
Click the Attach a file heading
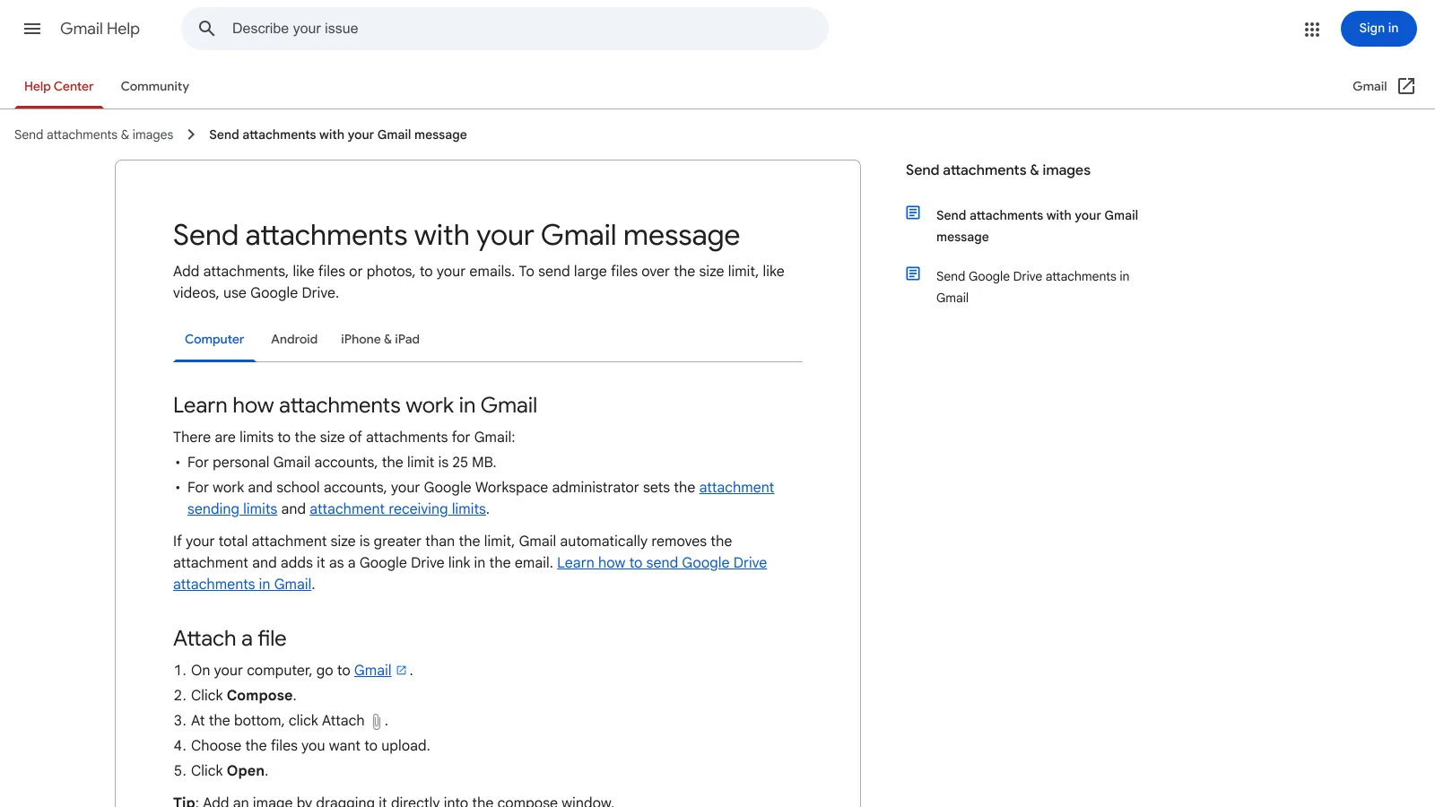(x=230, y=638)
